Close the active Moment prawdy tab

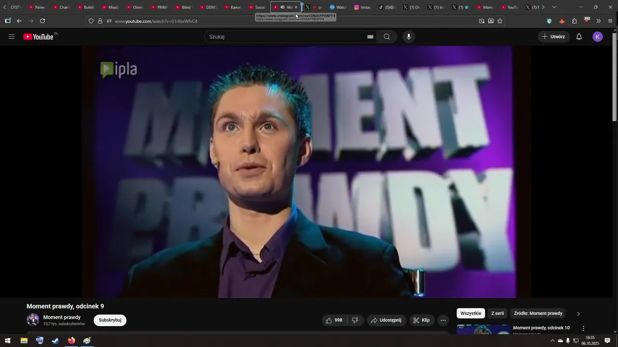click(296, 7)
